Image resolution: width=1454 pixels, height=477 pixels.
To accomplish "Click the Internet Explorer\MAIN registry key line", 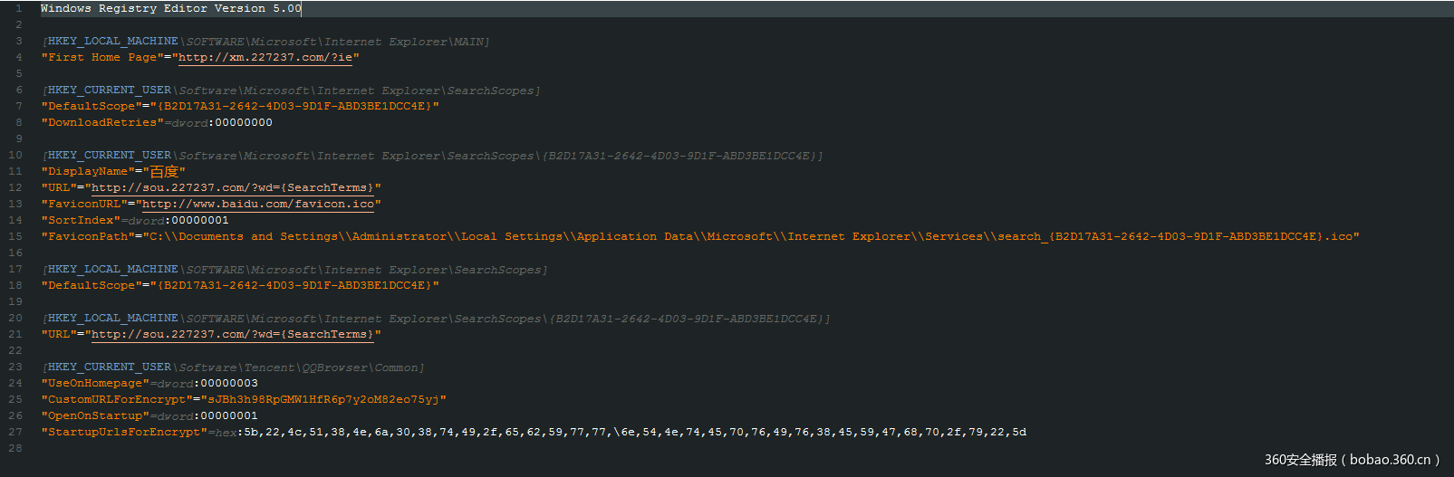I will coord(265,42).
